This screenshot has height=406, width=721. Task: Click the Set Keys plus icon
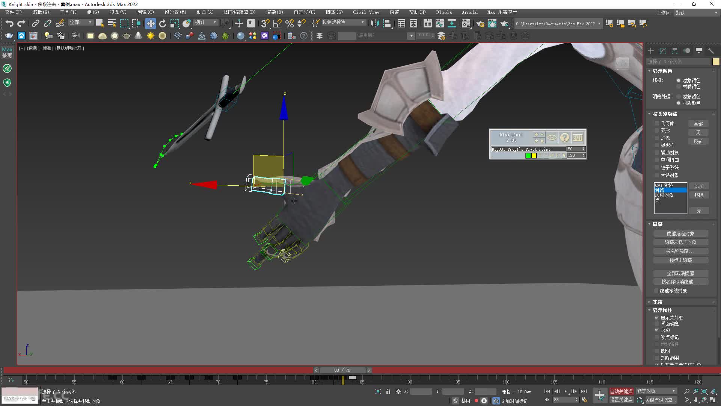tap(600, 395)
